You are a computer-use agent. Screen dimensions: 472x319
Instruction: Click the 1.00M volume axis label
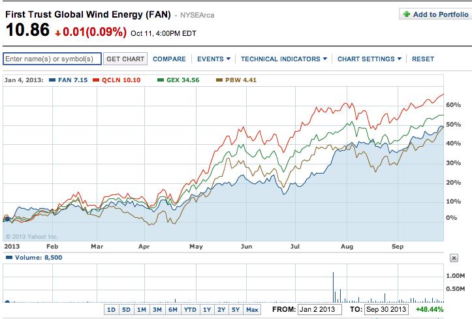click(456, 276)
